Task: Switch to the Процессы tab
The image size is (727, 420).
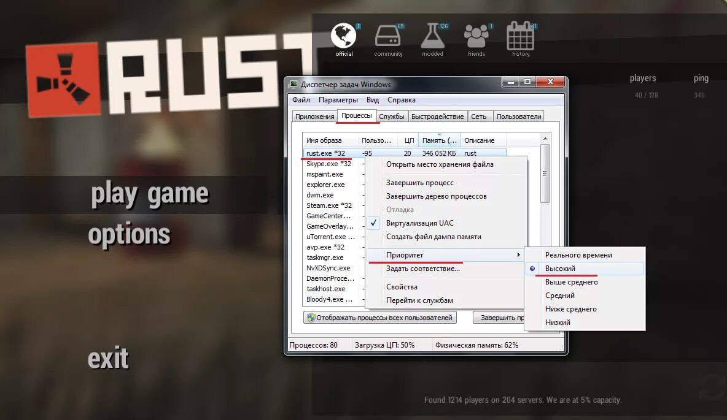Action: (x=356, y=116)
